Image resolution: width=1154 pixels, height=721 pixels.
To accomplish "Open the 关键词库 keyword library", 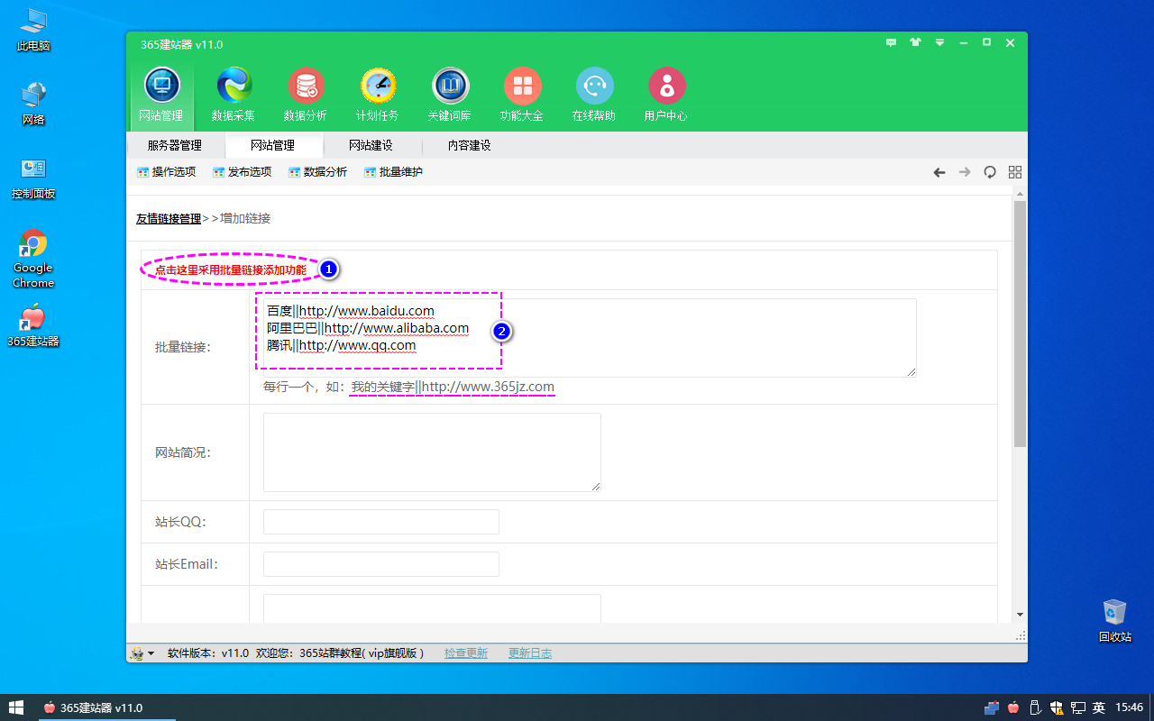I will [x=450, y=95].
